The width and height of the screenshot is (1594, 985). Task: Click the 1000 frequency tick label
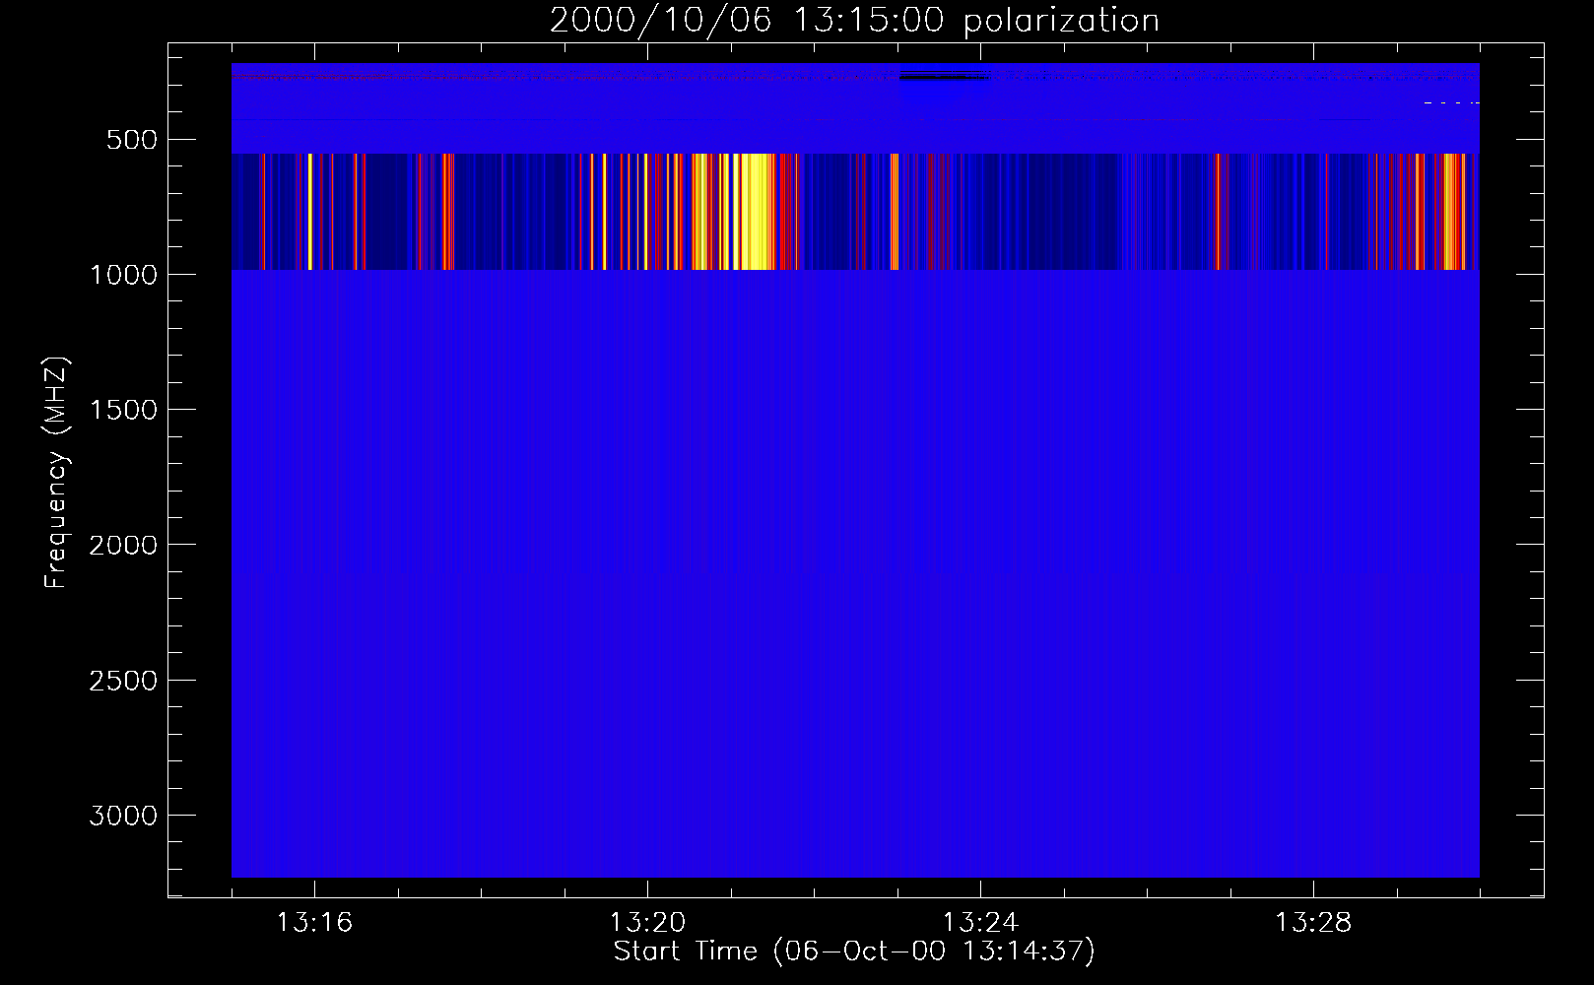[123, 275]
